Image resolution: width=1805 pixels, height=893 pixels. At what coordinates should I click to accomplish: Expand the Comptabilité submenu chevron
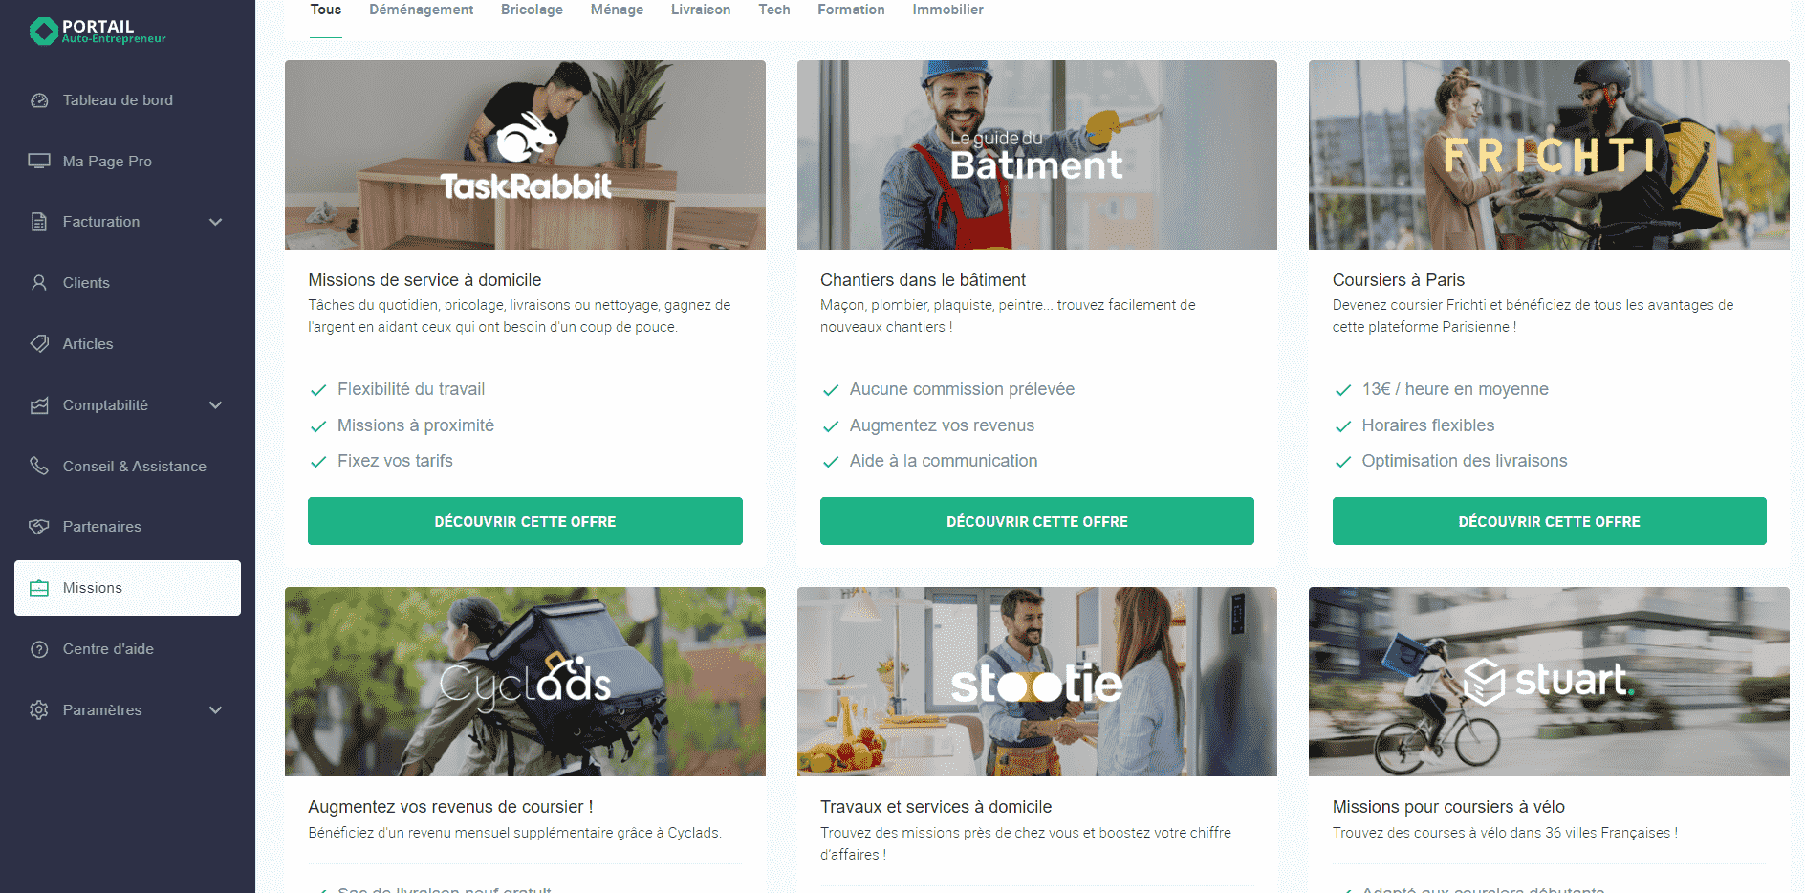(x=215, y=405)
